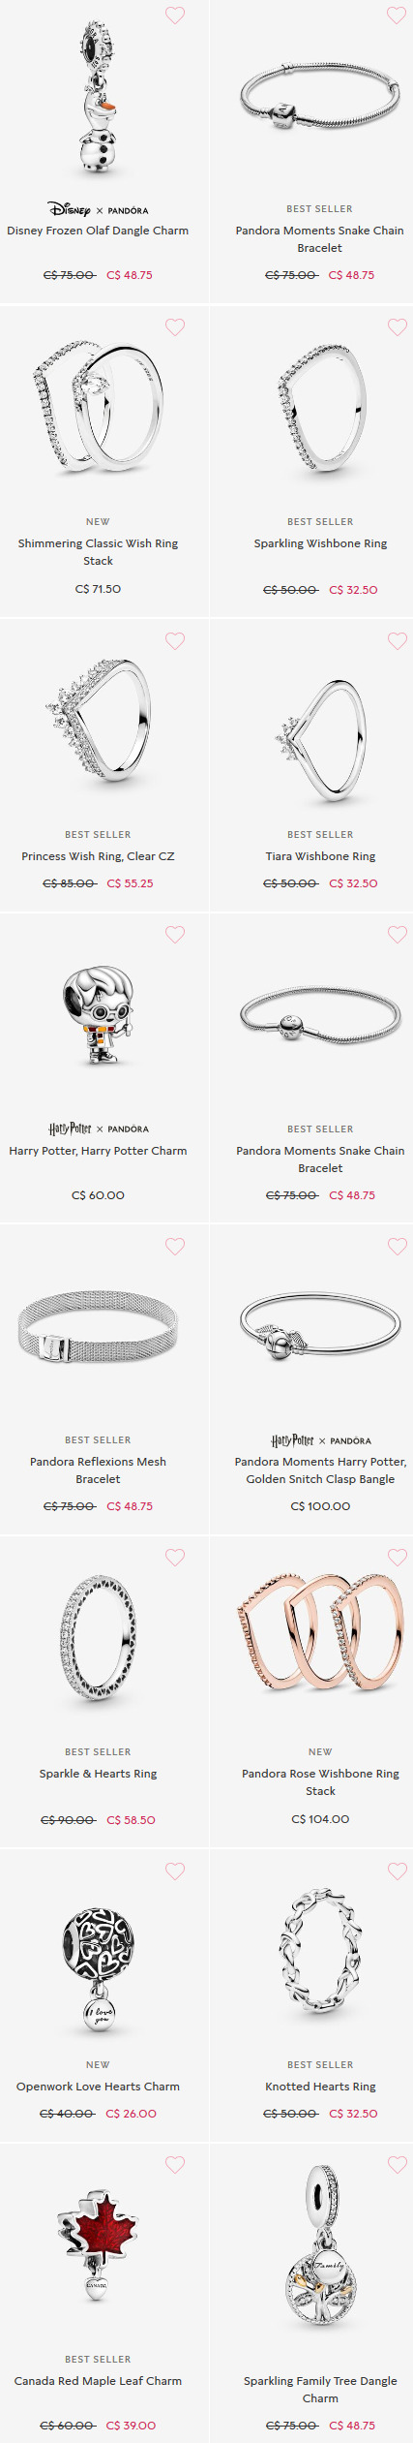The height and width of the screenshot is (2443, 413).
Task: Open the Sparkling Family Tree Dangle Charm link
Action: point(320,2389)
